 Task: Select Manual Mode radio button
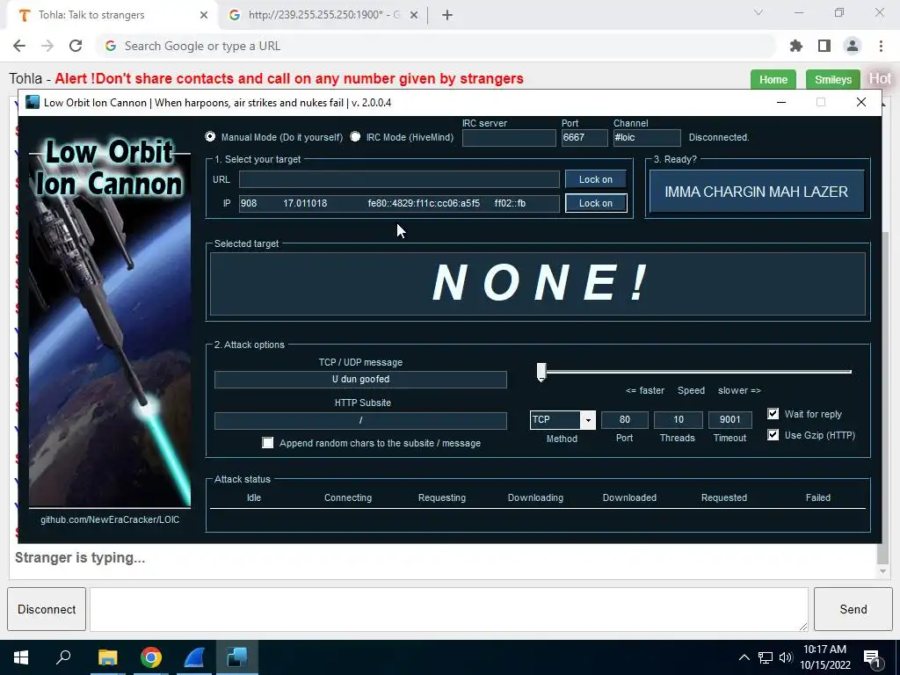[x=211, y=136]
